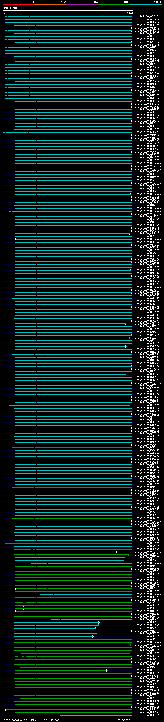Click the orange ~40% identity color bar
The width and height of the screenshot is (164, 722).
pyautogui.click(x=50, y=5)
